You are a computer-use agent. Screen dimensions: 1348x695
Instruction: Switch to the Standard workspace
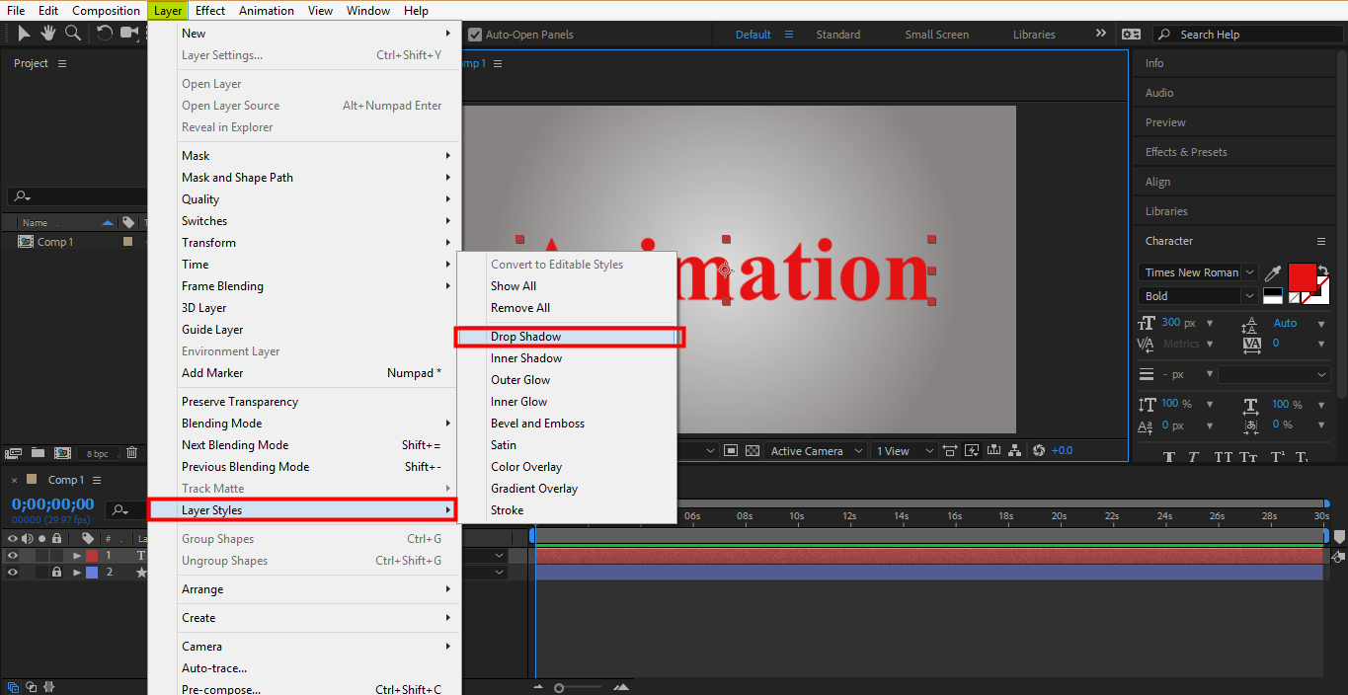837,35
